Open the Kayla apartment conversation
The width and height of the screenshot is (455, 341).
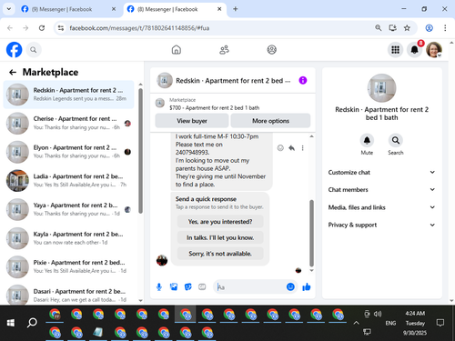pyautogui.click(x=68, y=238)
